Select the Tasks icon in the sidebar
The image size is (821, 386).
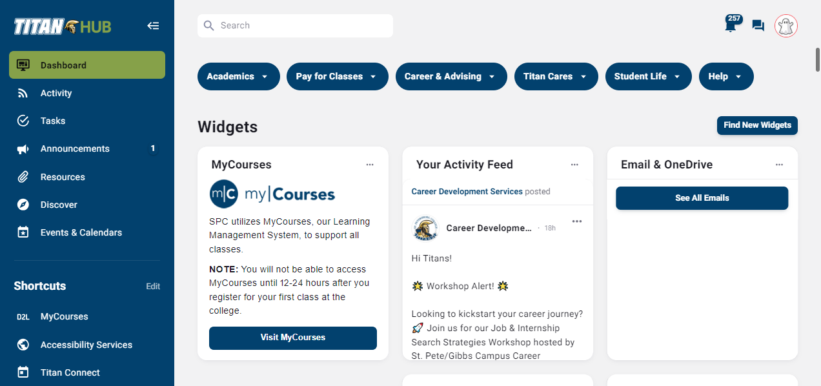[x=23, y=121]
